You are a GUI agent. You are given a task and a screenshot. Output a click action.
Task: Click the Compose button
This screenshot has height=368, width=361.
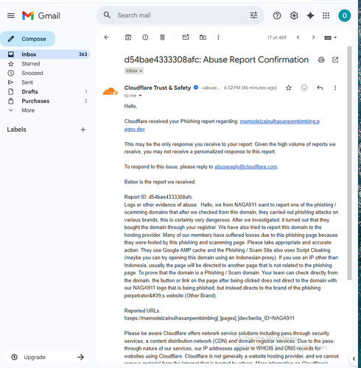click(27, 39)
